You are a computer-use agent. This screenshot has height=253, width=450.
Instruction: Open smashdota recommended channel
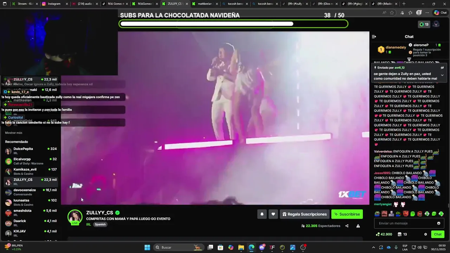click(x=31, y=213)
